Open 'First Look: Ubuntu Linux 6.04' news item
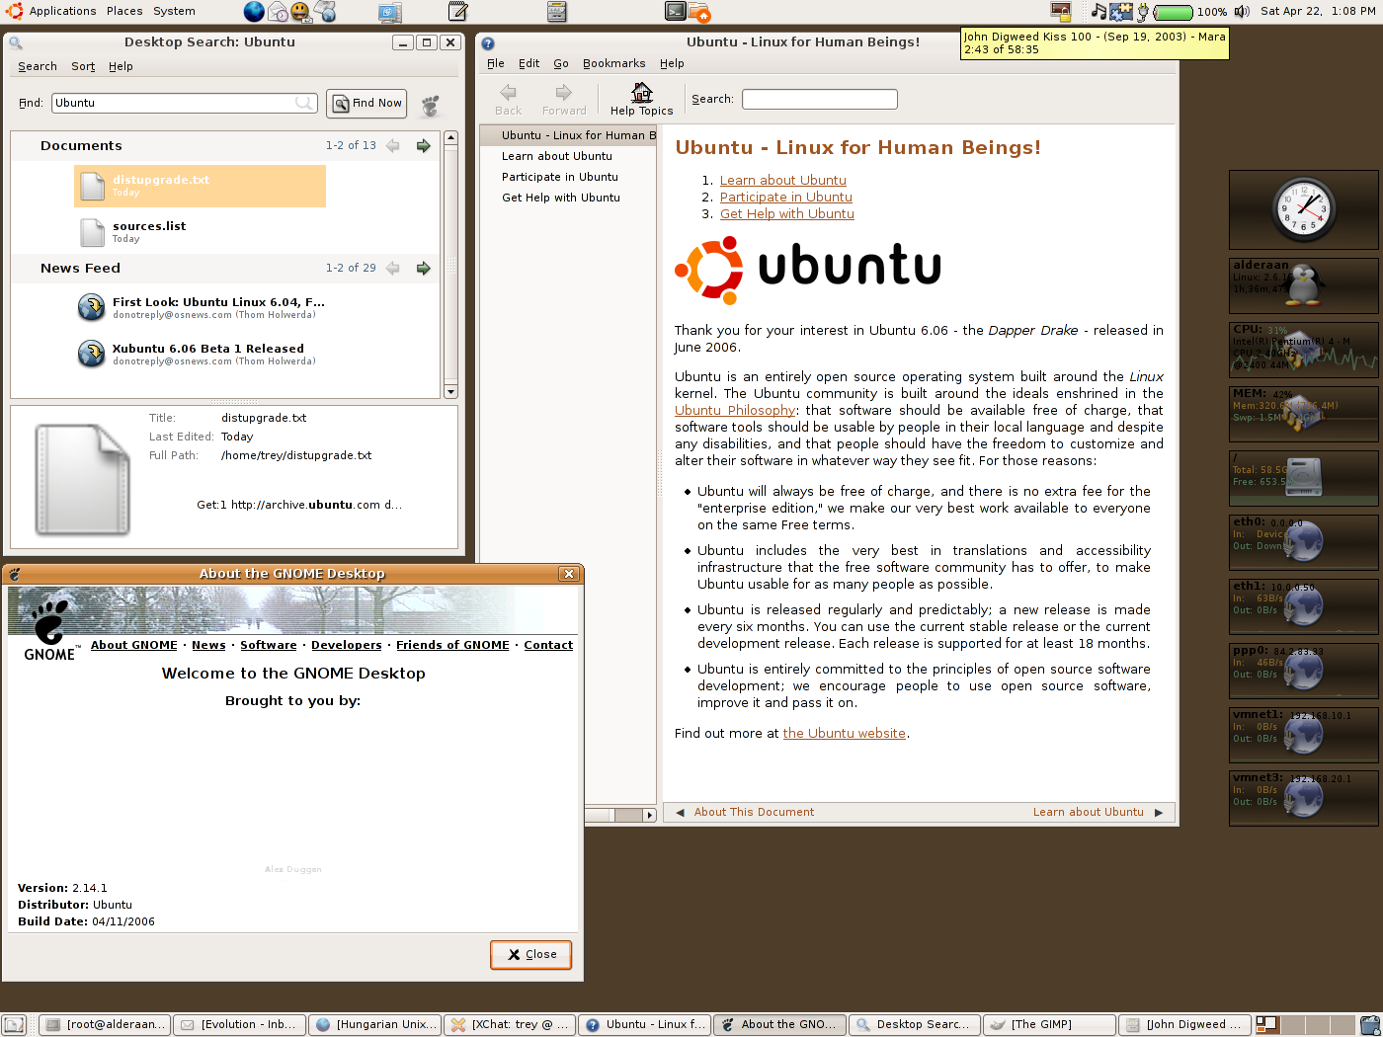 pos(208,308)
